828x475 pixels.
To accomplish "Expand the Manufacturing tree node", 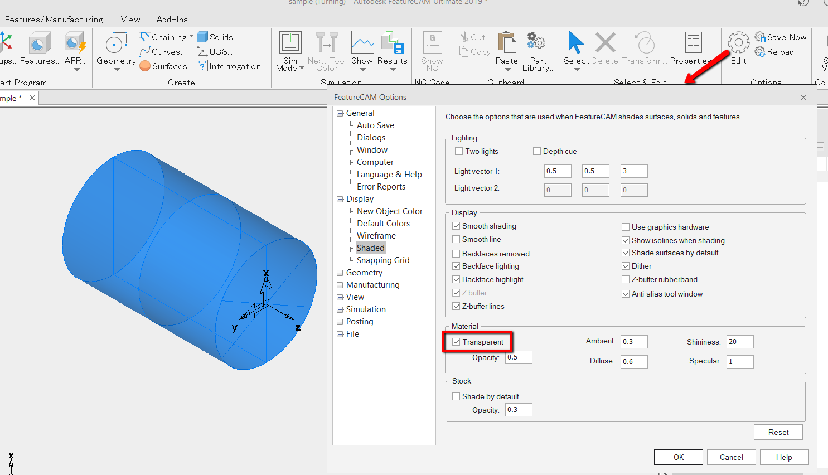I will [x=340, y=284].
